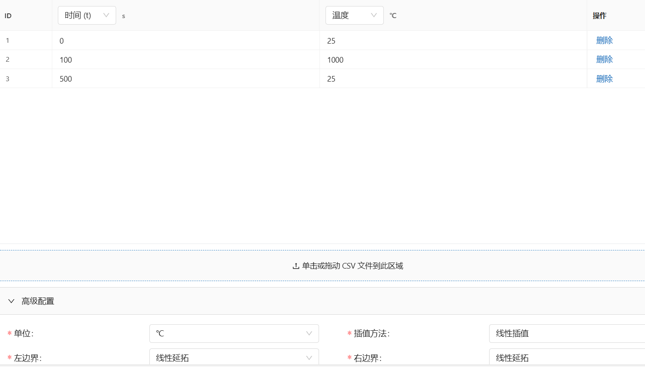The image size is (645, 367).
Task: Open the 单位 ℃ dropdown
Action: 234,333
